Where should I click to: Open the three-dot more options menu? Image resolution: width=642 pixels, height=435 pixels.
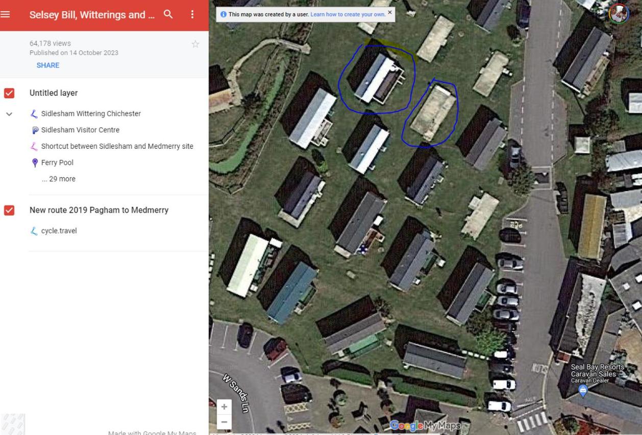coord(192,14)
